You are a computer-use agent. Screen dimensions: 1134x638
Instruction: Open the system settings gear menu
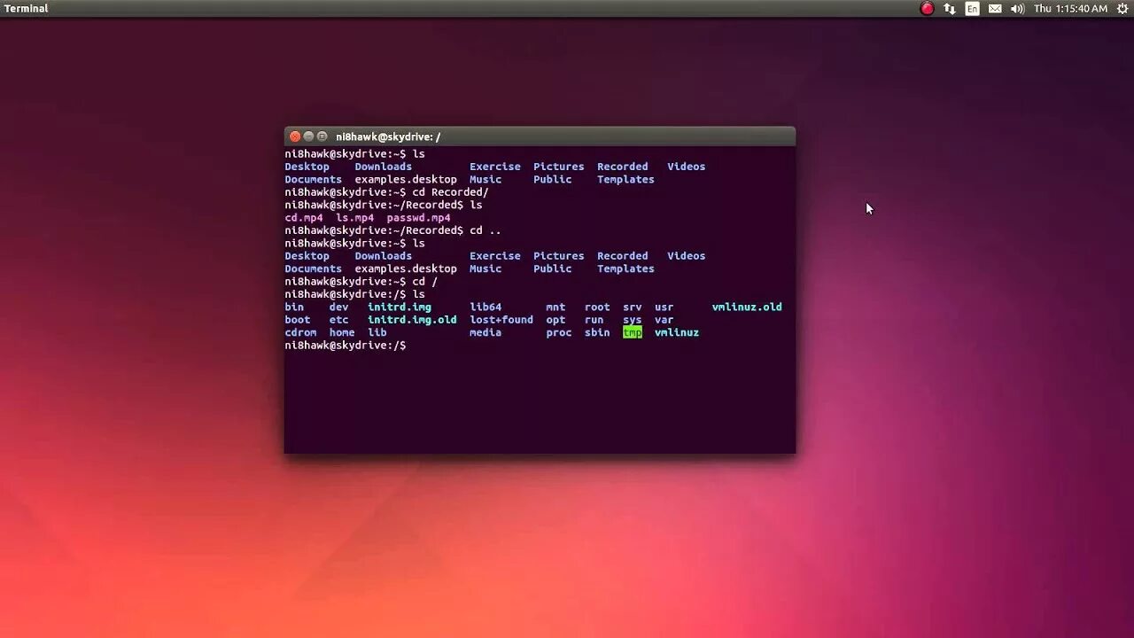click(1122, 9)
